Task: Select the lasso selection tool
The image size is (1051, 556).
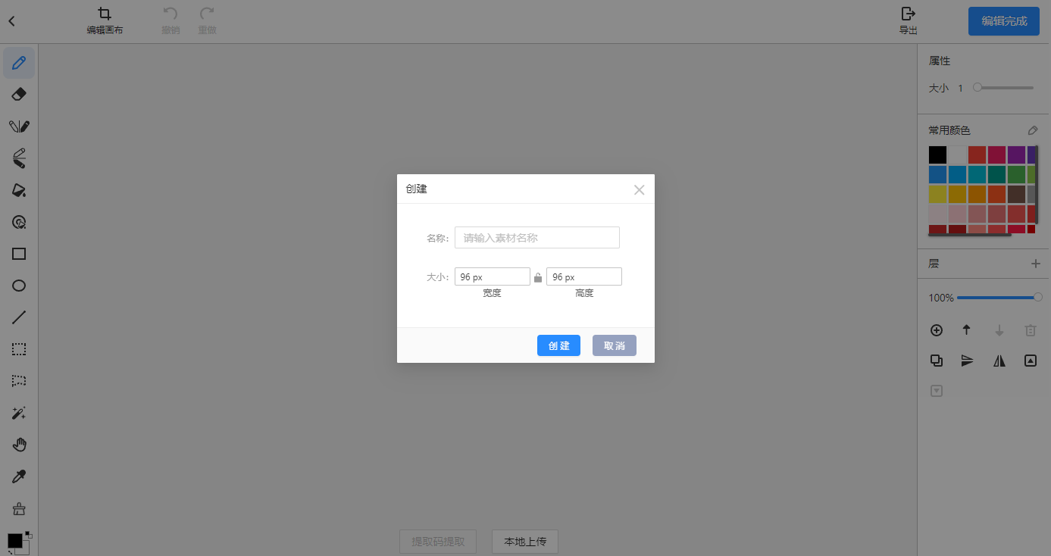Action: 19,381
